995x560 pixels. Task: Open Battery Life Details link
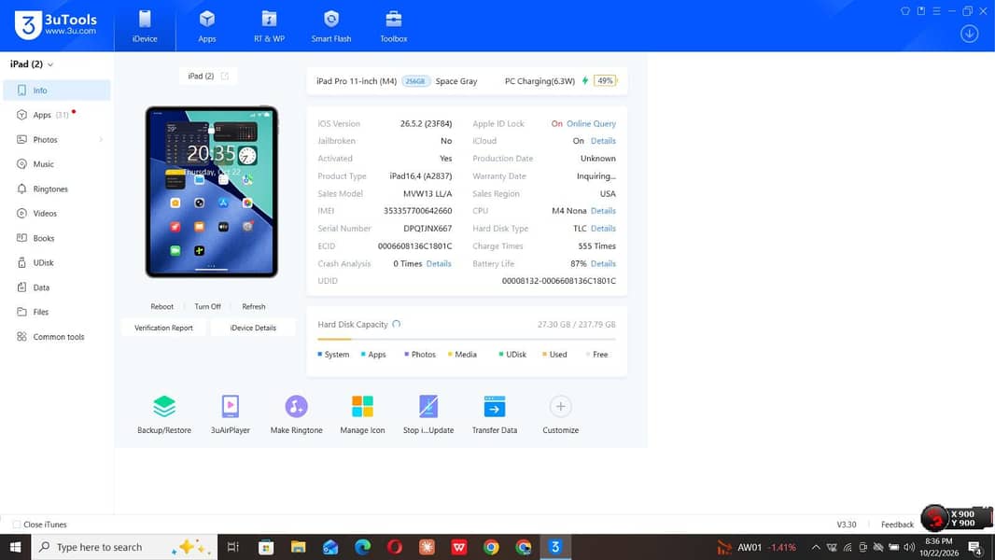click(604, 263)
